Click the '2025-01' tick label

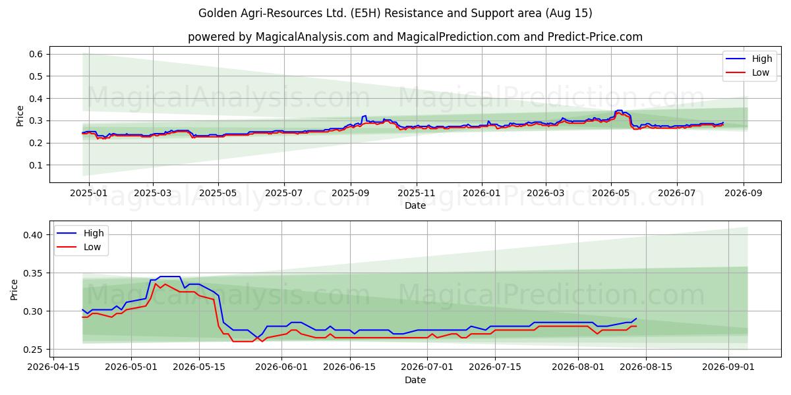[x=88, y=194]
